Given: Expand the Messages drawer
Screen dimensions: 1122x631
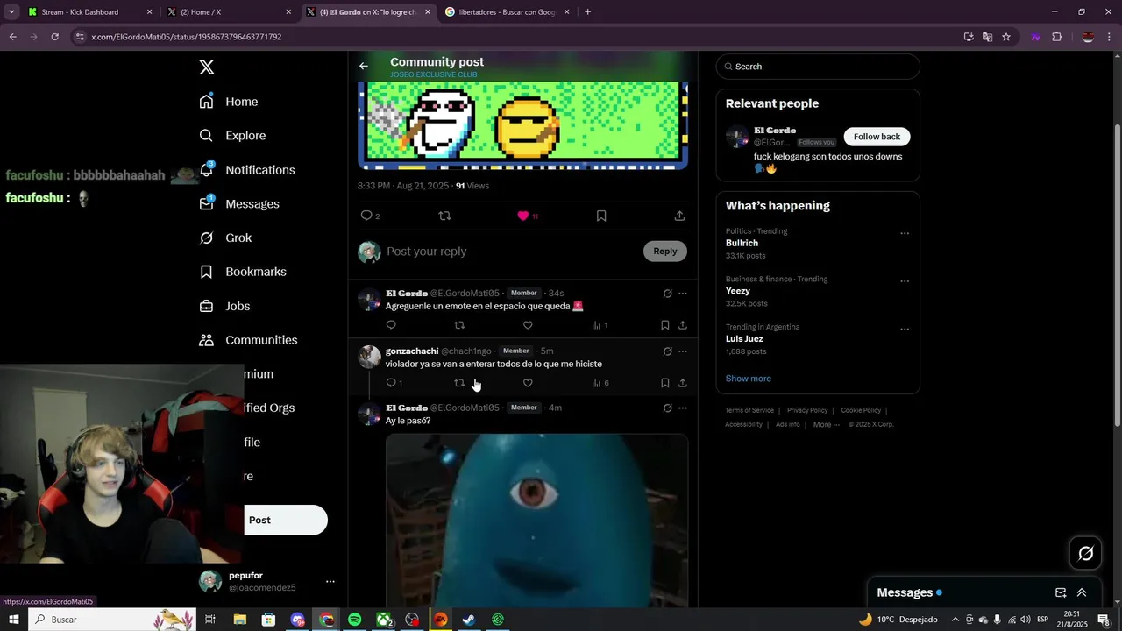Looking at the screenshot, I should pos(1082,592).
